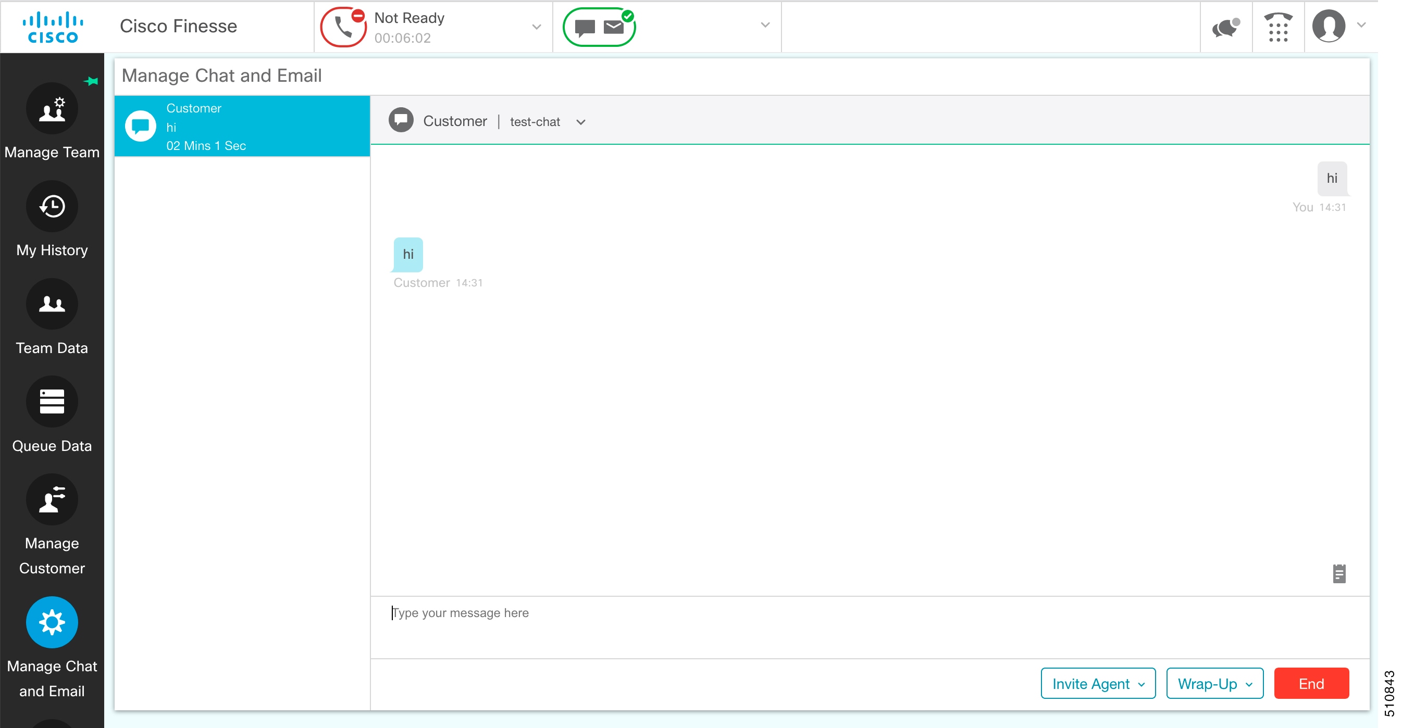The height and width of the screenshot is (728, 1402).
Task: Click the 'Cisco Finesse' title text
Action: click(179, 26)
